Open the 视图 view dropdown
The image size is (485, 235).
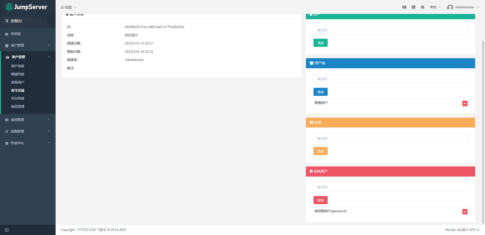click(68, 7)
